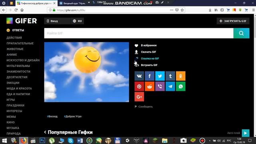Toggle the Авто плей play button
256x144 pixels.
point(246,133)
